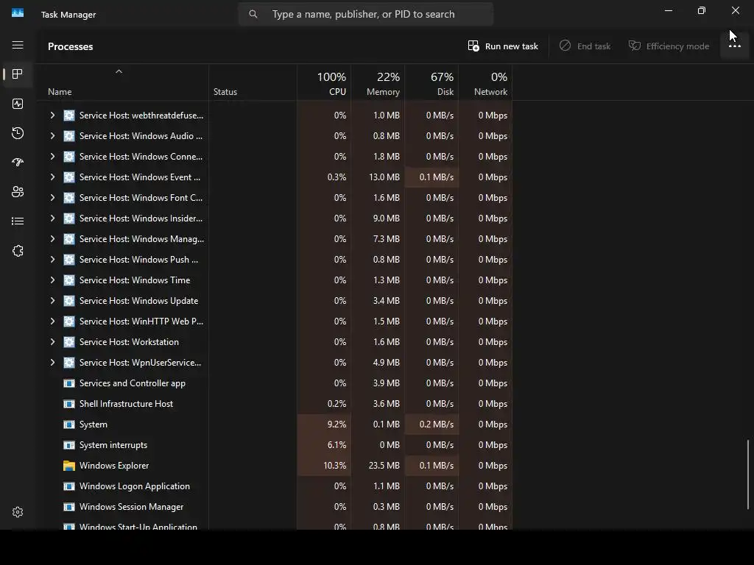Image resolution: width=754 pixels, height=565 pixels.
Task: Open the Details page sidebar icon
Action: [x=18, y=221]
